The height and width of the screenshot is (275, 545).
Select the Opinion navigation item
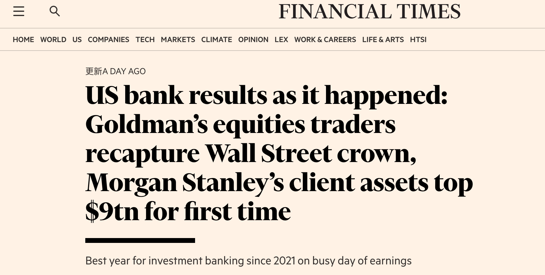[x=253, y=40]
